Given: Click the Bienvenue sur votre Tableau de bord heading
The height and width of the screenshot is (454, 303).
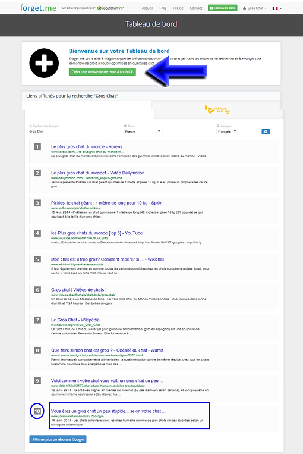Looking at the screenshot, I should tap(119, 51).
